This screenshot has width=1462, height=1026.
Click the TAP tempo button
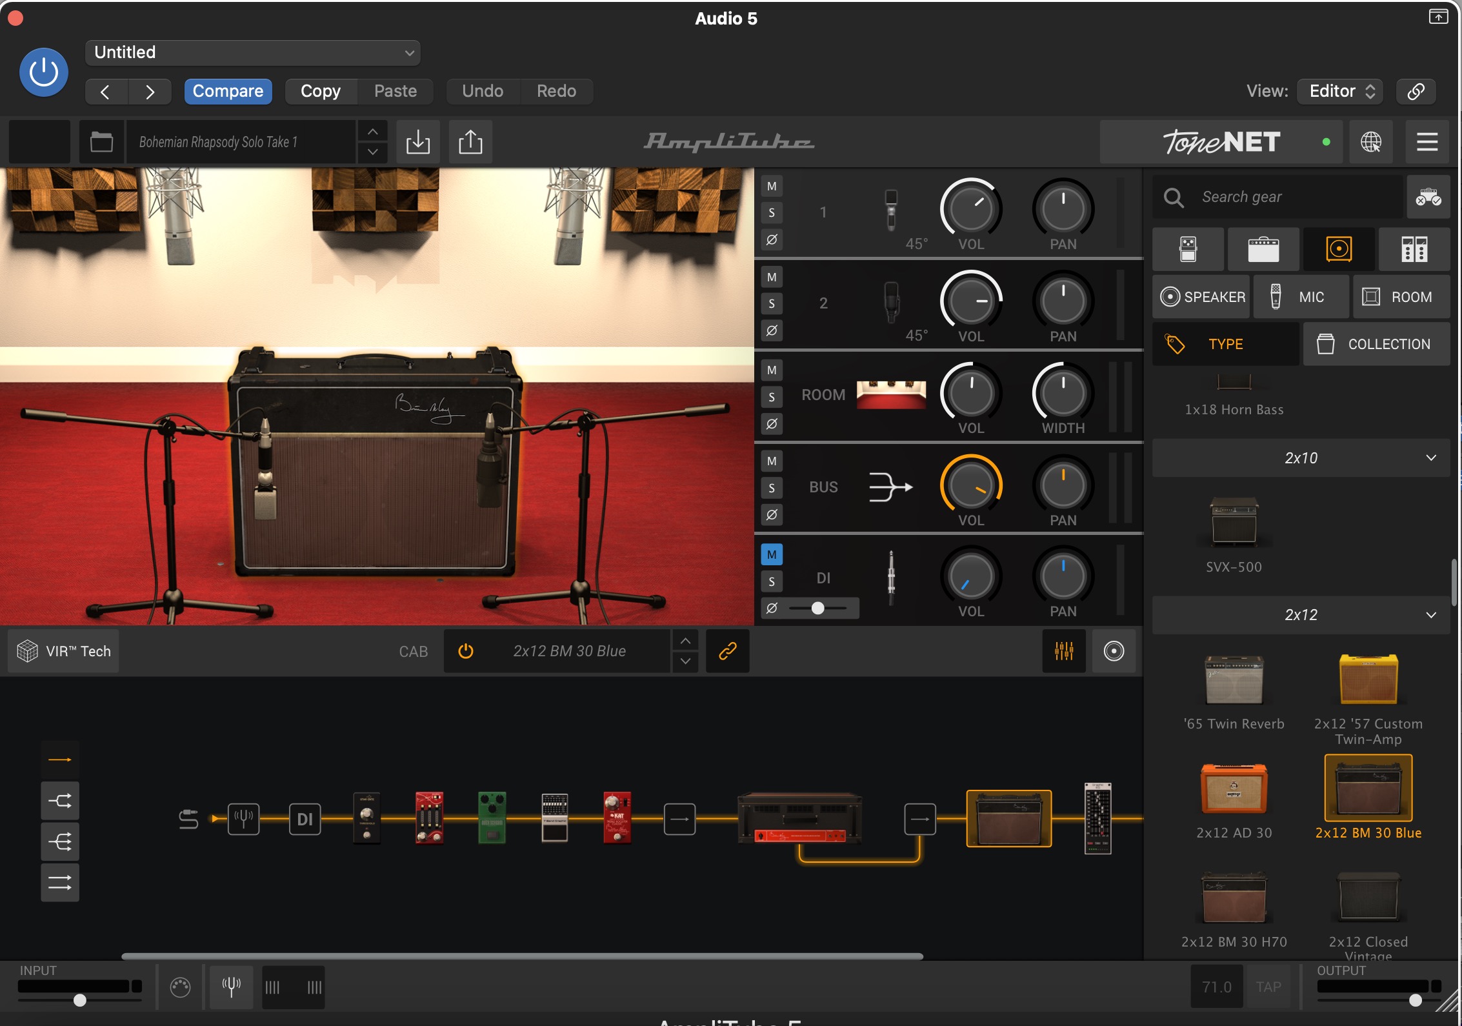pyautogui.click(x=1268, y=987)
